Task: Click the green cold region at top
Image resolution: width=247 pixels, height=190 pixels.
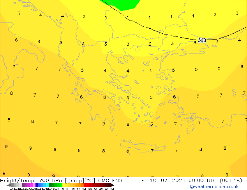Action: tap(123, 4)
